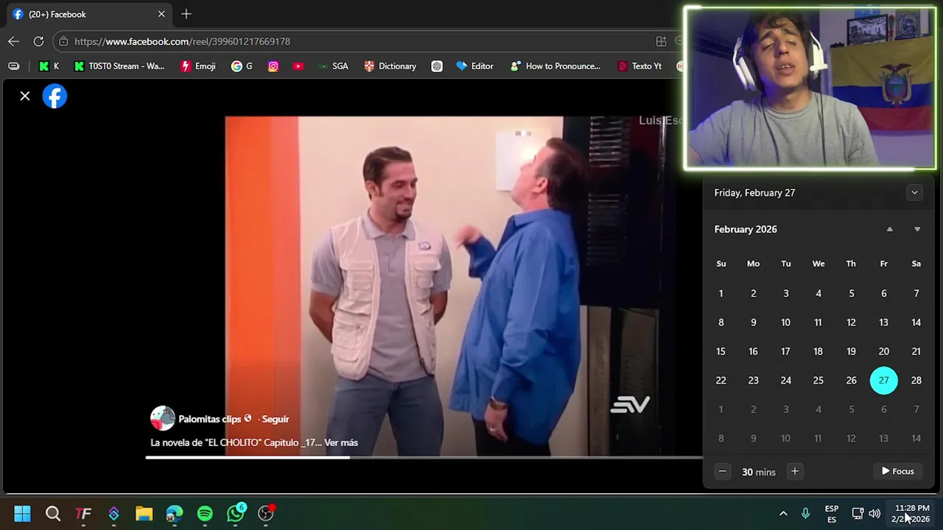The height and width of the screenshot is (530, 943).
Task: Select February 14 in calendar
Action: (x=916, y=322)
